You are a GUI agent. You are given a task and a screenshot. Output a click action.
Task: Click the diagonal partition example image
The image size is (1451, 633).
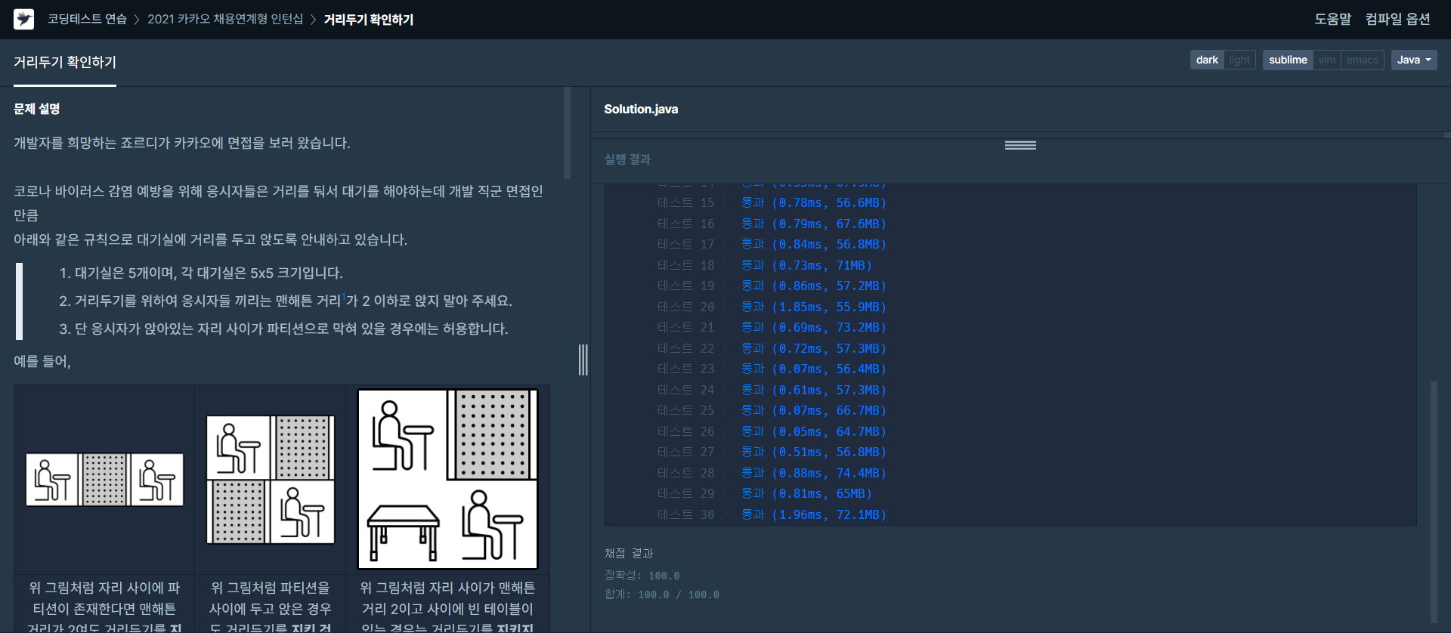click(271, 480)
